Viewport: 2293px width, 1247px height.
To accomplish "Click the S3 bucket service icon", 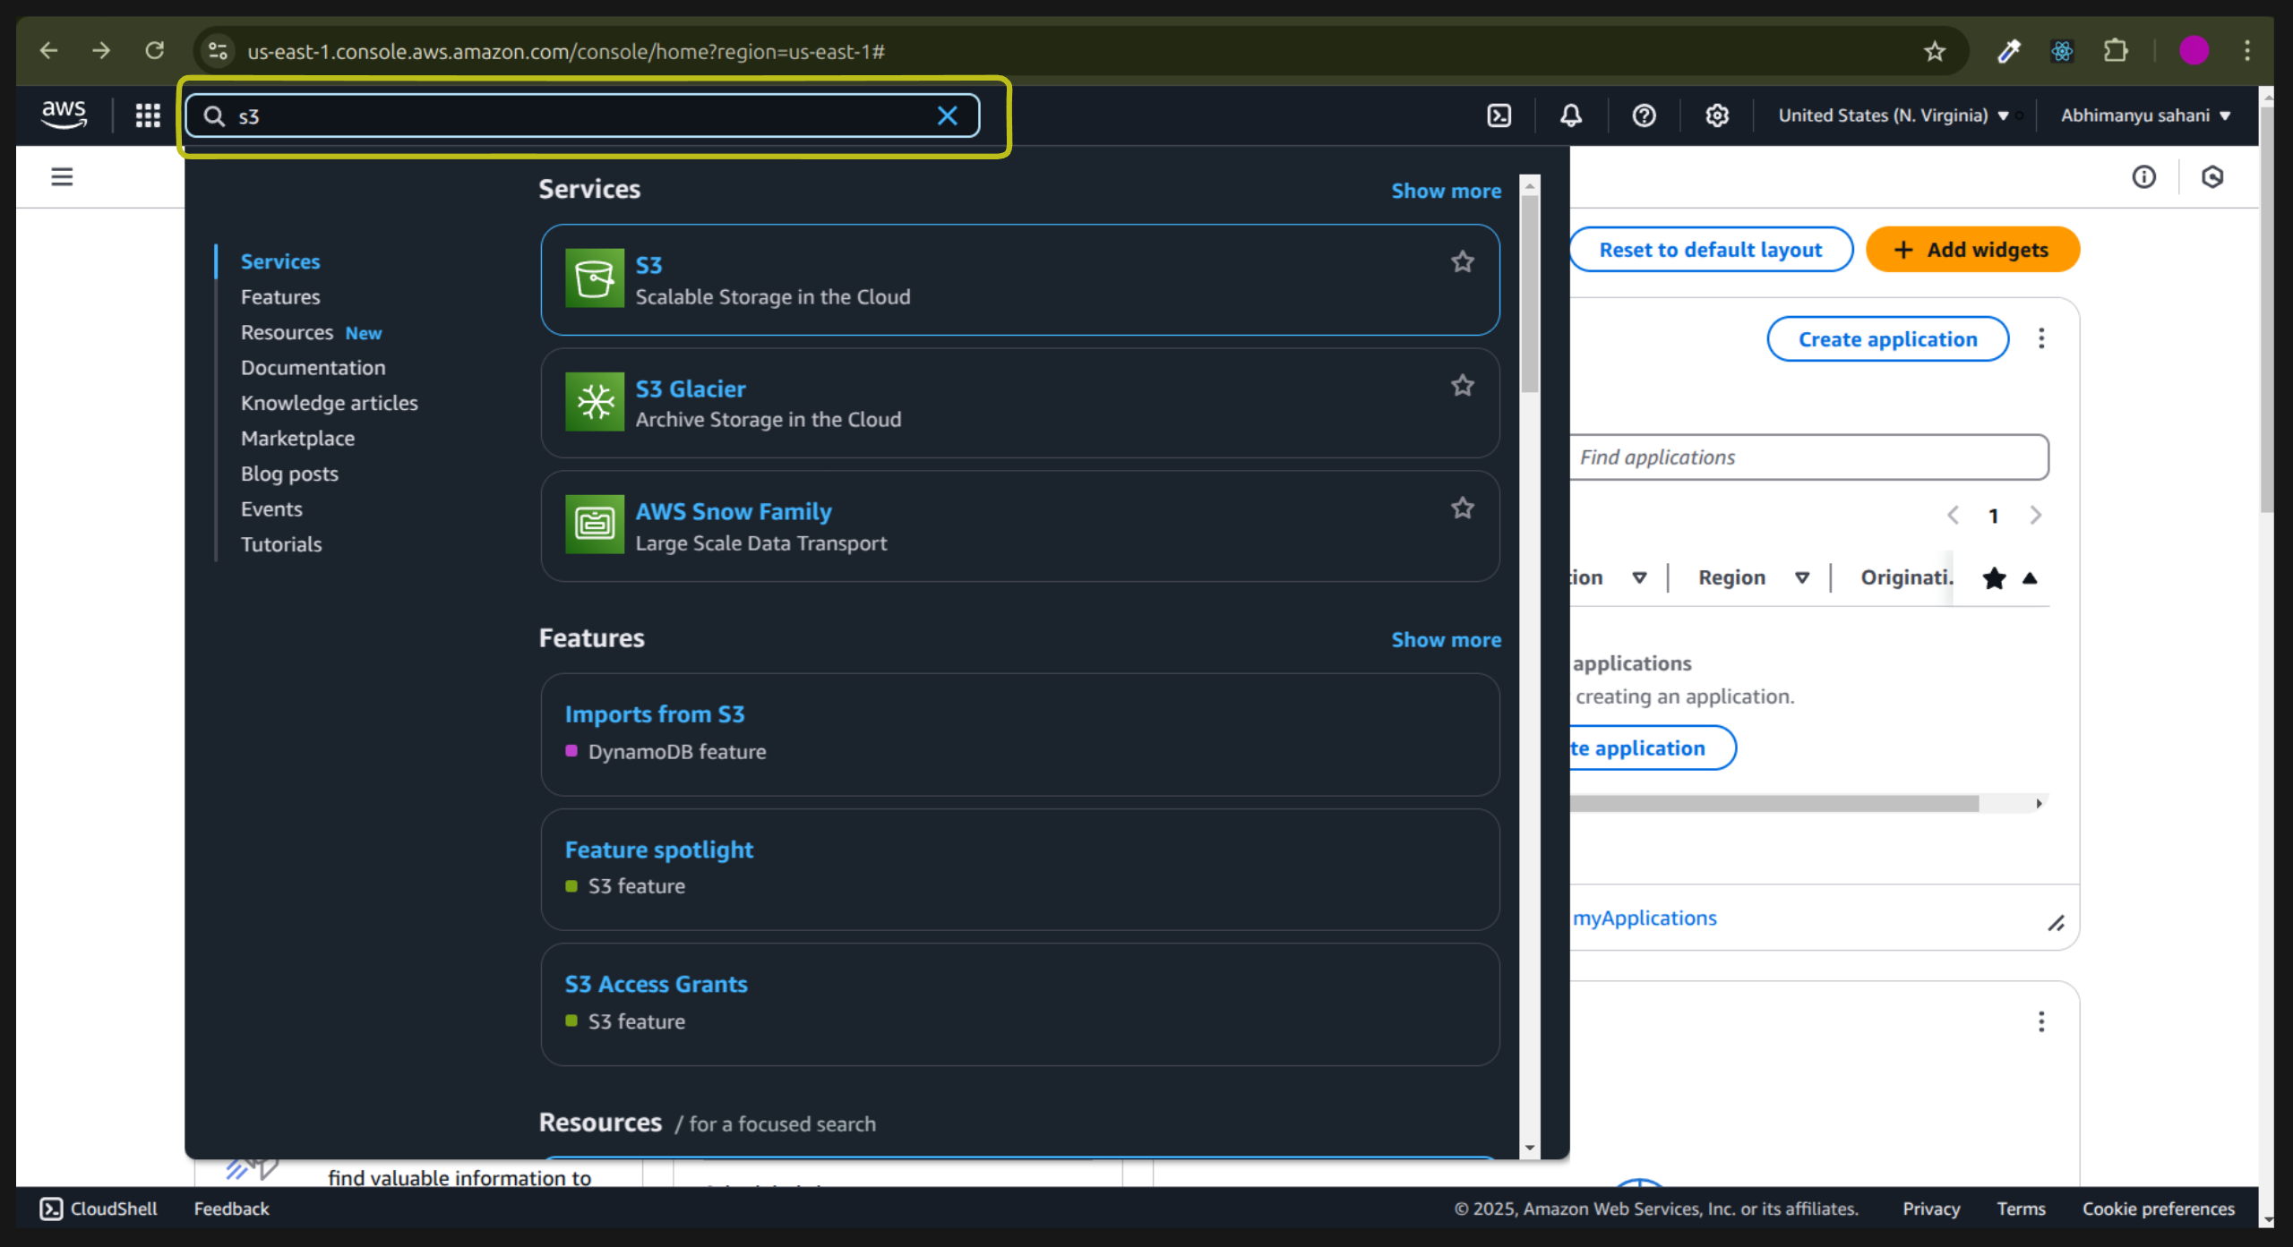I will point(595,278).
